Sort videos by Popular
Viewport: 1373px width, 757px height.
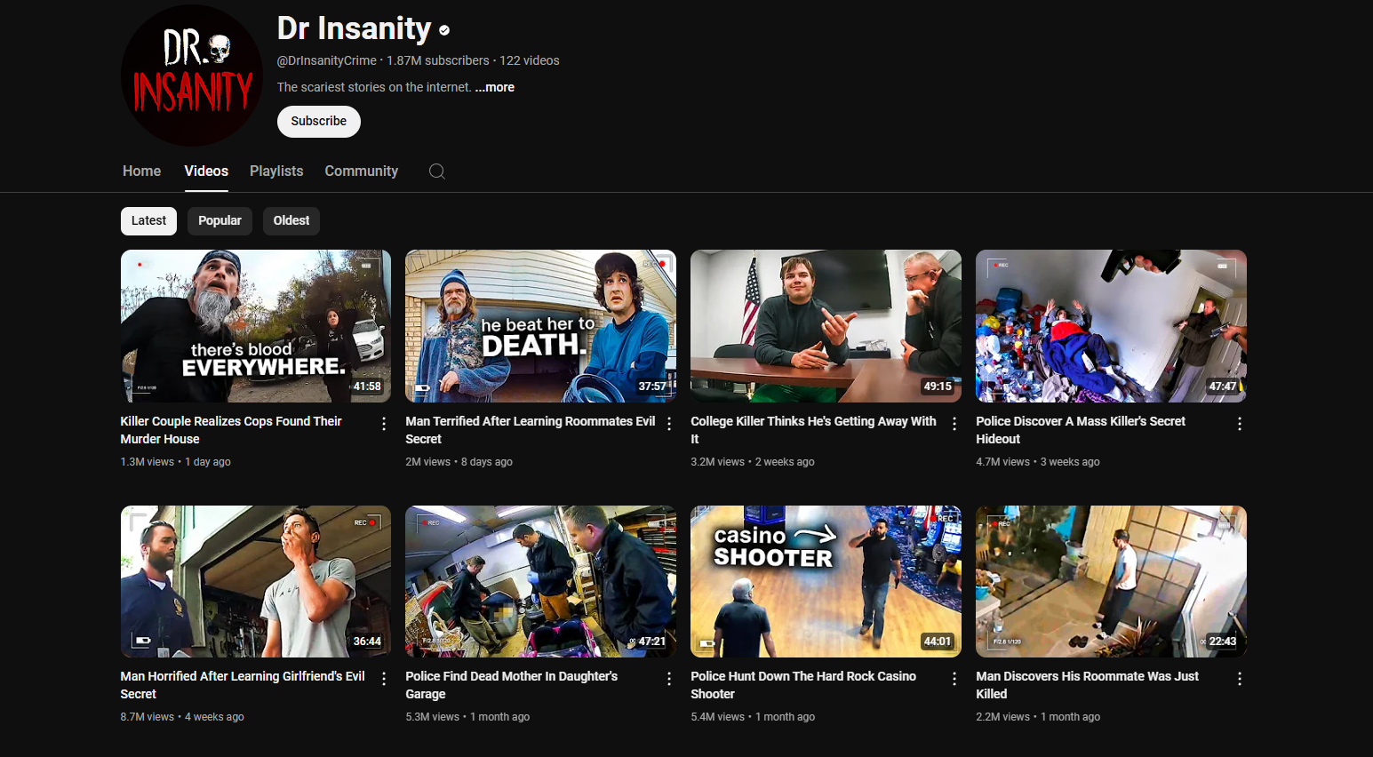(220, 221)
